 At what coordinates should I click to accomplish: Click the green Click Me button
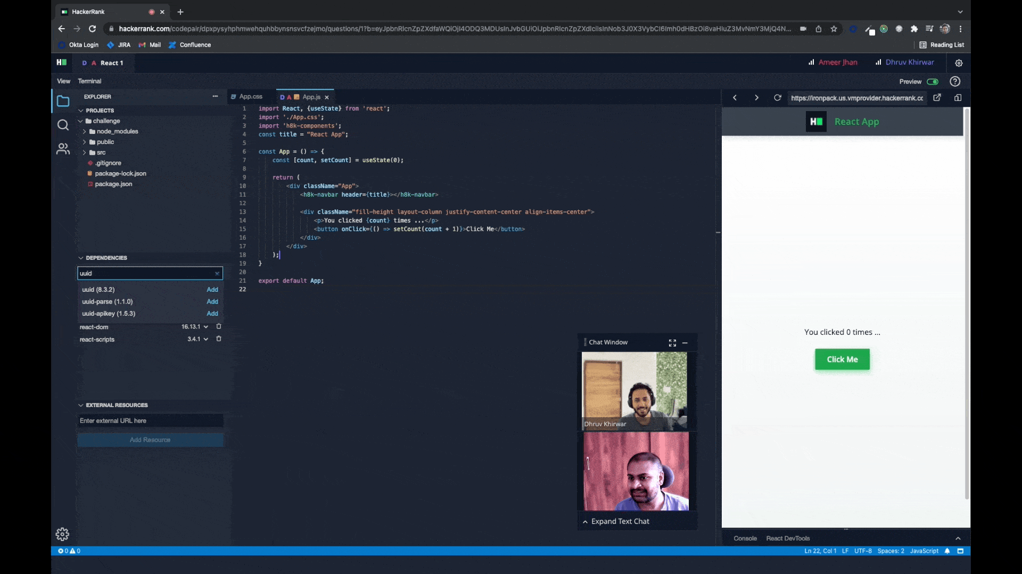842,360
